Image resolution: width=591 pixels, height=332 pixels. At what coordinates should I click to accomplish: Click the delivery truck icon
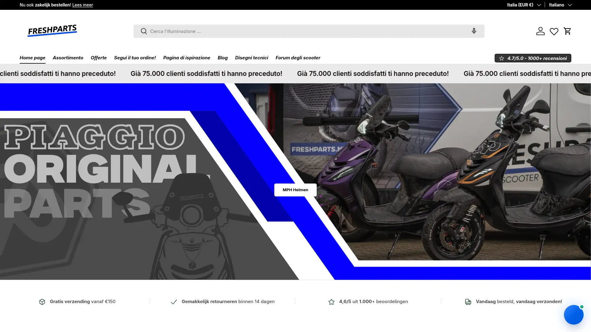click(x=468, y=302)
